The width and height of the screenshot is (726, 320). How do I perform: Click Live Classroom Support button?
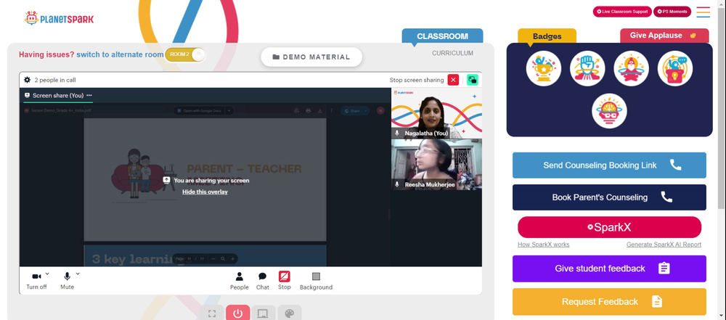coord(622,12)
